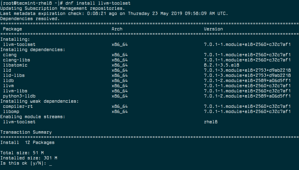Click the llvm-toolset package name under Installing
Image resolution: width=299 pixels, height=170 pixels.
pyautogui.click(x=16, y=44)
